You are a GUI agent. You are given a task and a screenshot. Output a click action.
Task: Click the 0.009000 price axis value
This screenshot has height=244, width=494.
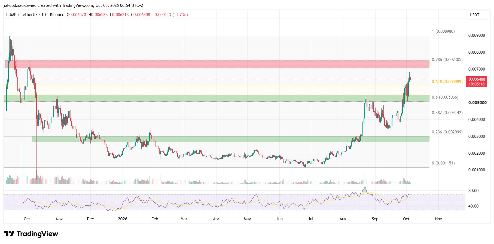(477, 35)
